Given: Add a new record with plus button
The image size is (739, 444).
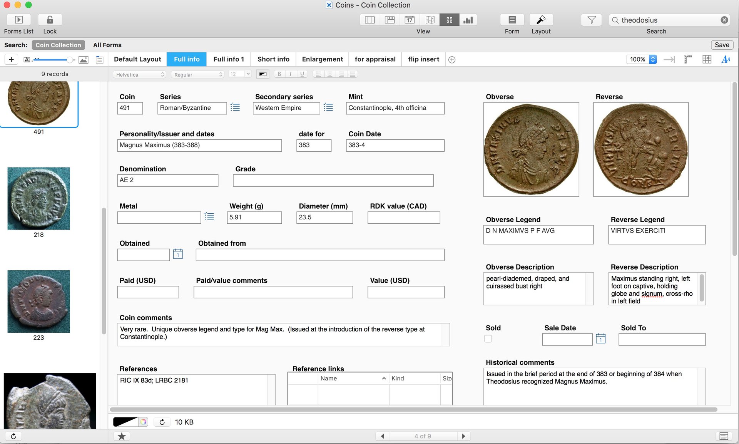Looking at the screenshot, I should pyautogui.click(x=11, y=59).
